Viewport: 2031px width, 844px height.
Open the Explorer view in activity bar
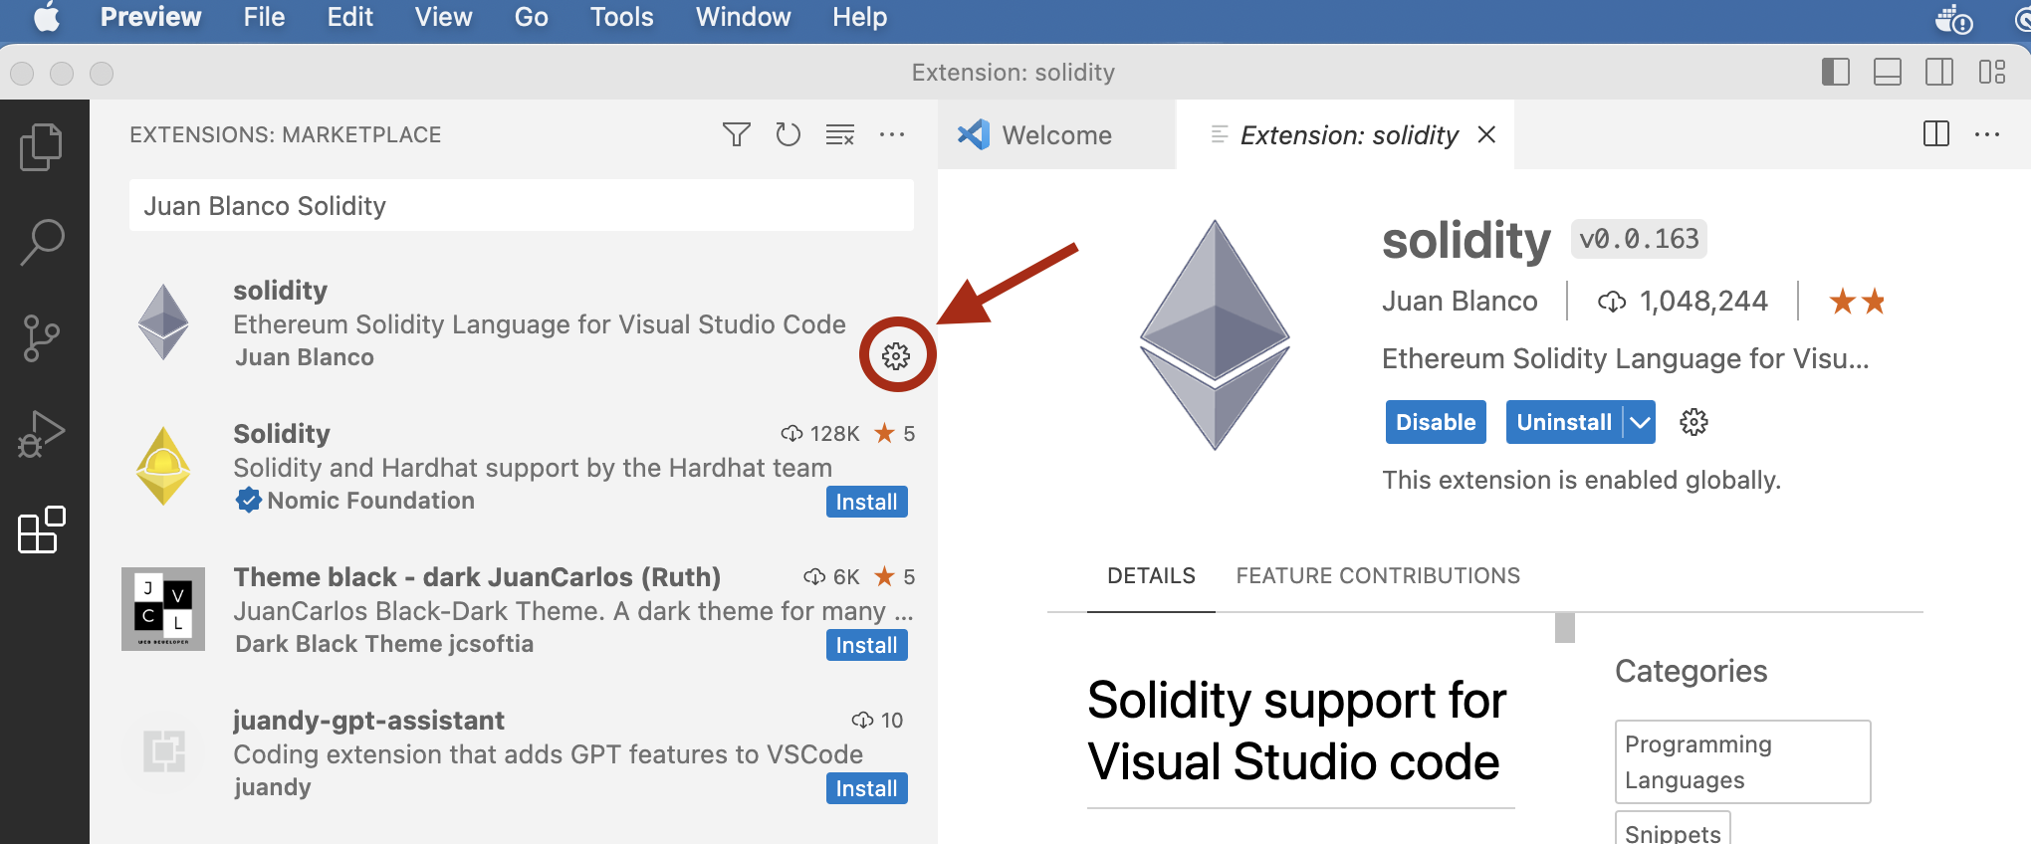tap(42, 146)
